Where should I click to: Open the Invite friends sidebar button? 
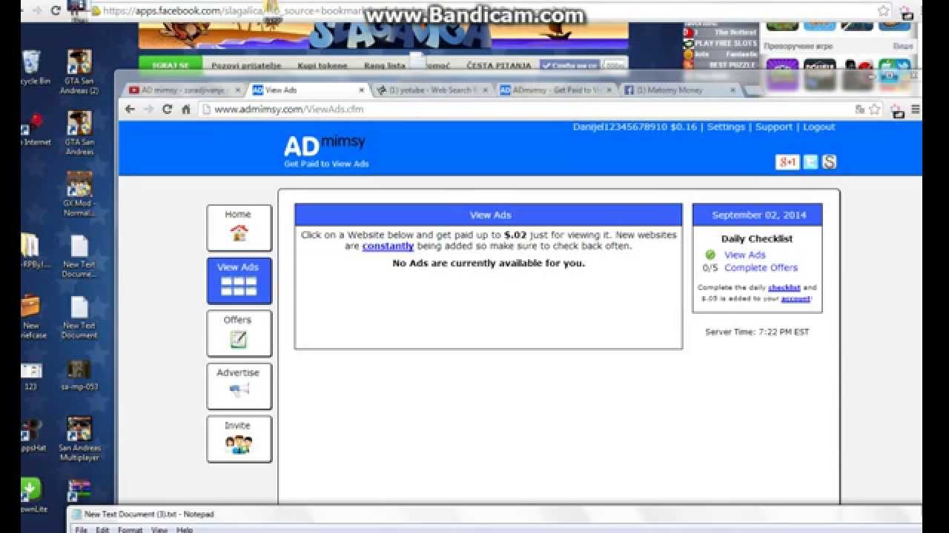click(x=239, y=439)
